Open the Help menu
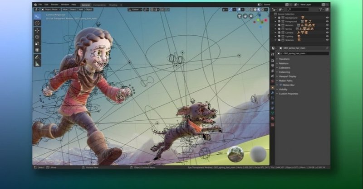The width and height of the screenshot is (363, 189). pos(74,5)
